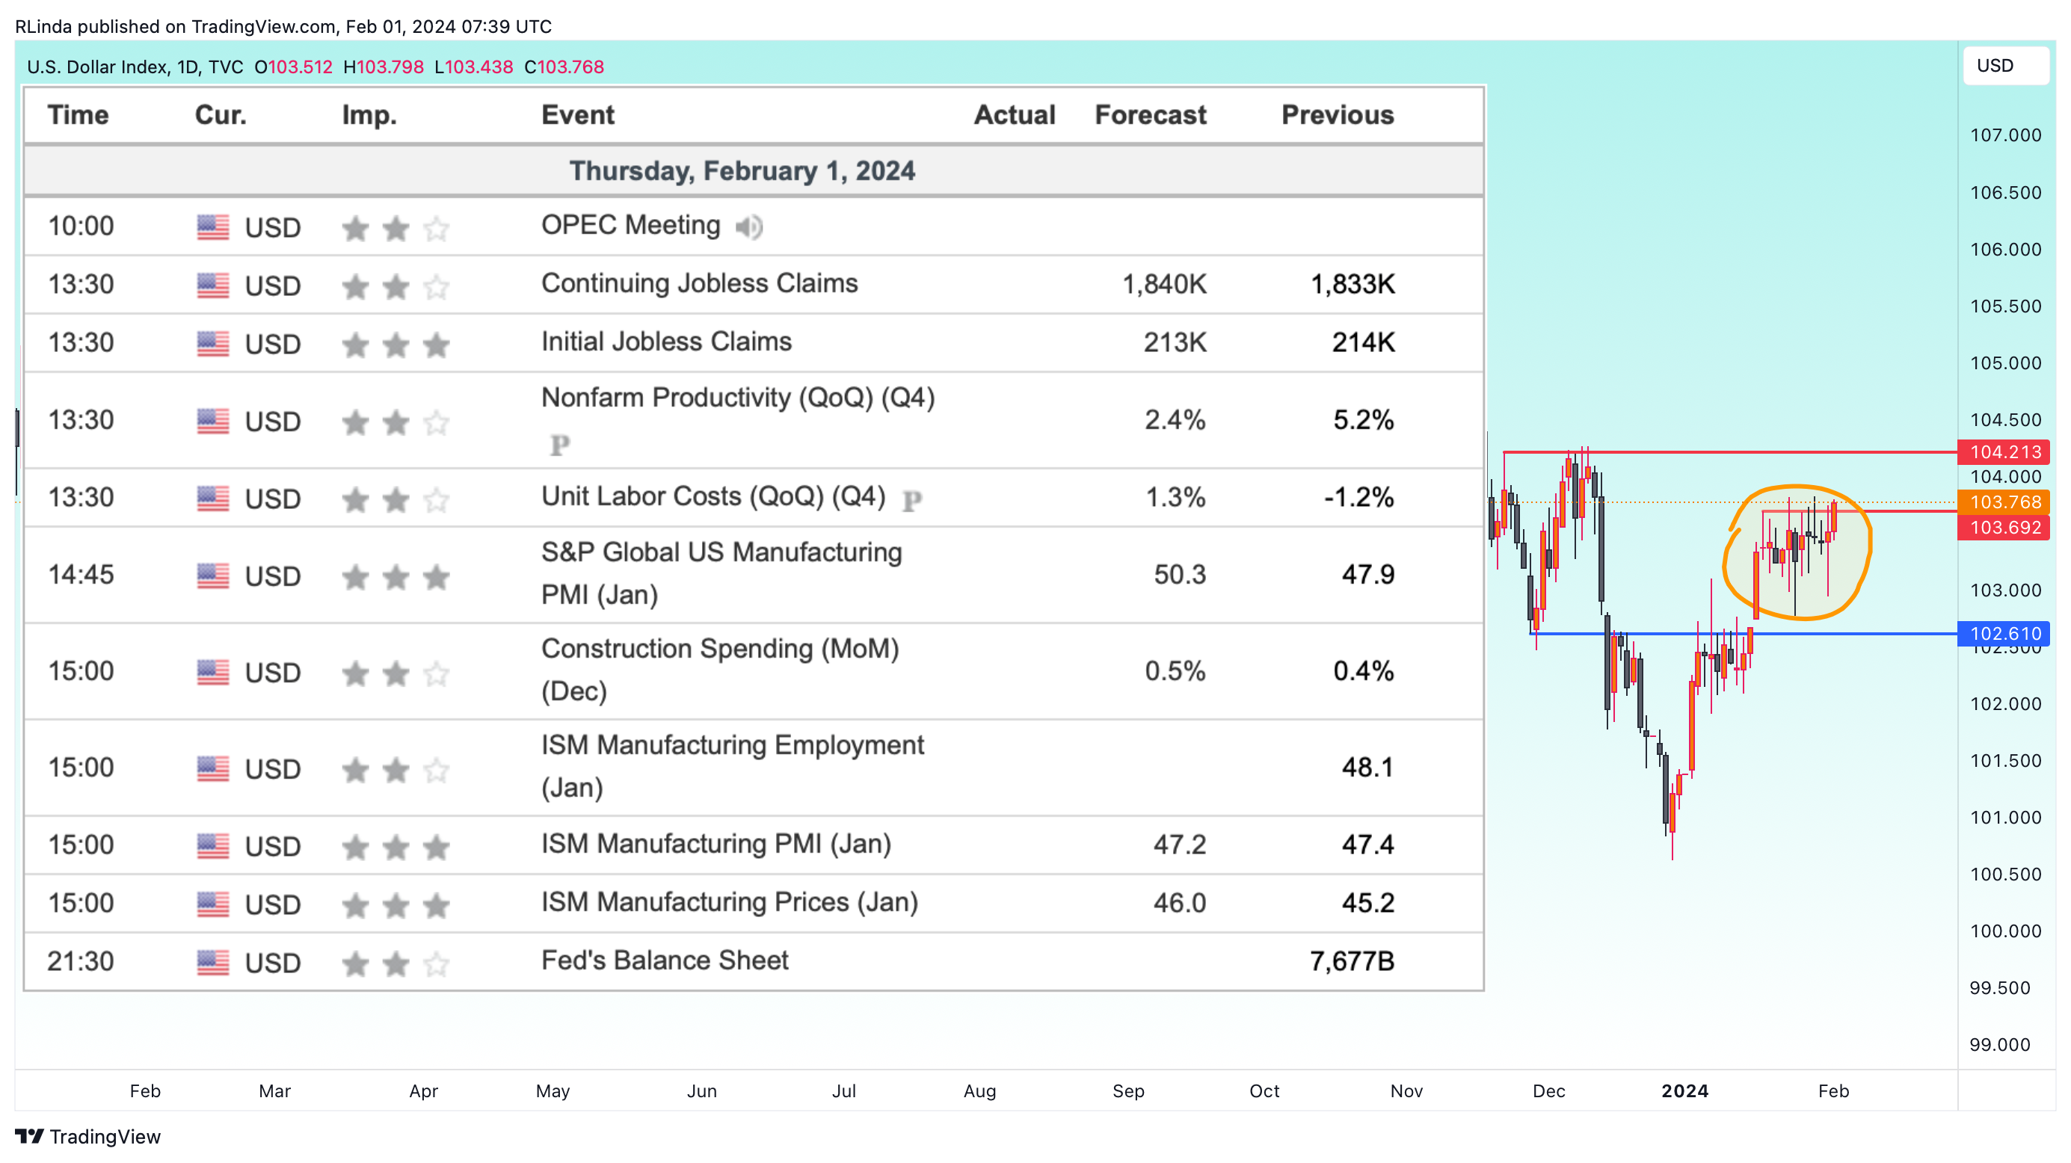The width and height of the screenshot is (2071, 1163).
Task: Click the Forecast column header
Action: click(1151, 115)
